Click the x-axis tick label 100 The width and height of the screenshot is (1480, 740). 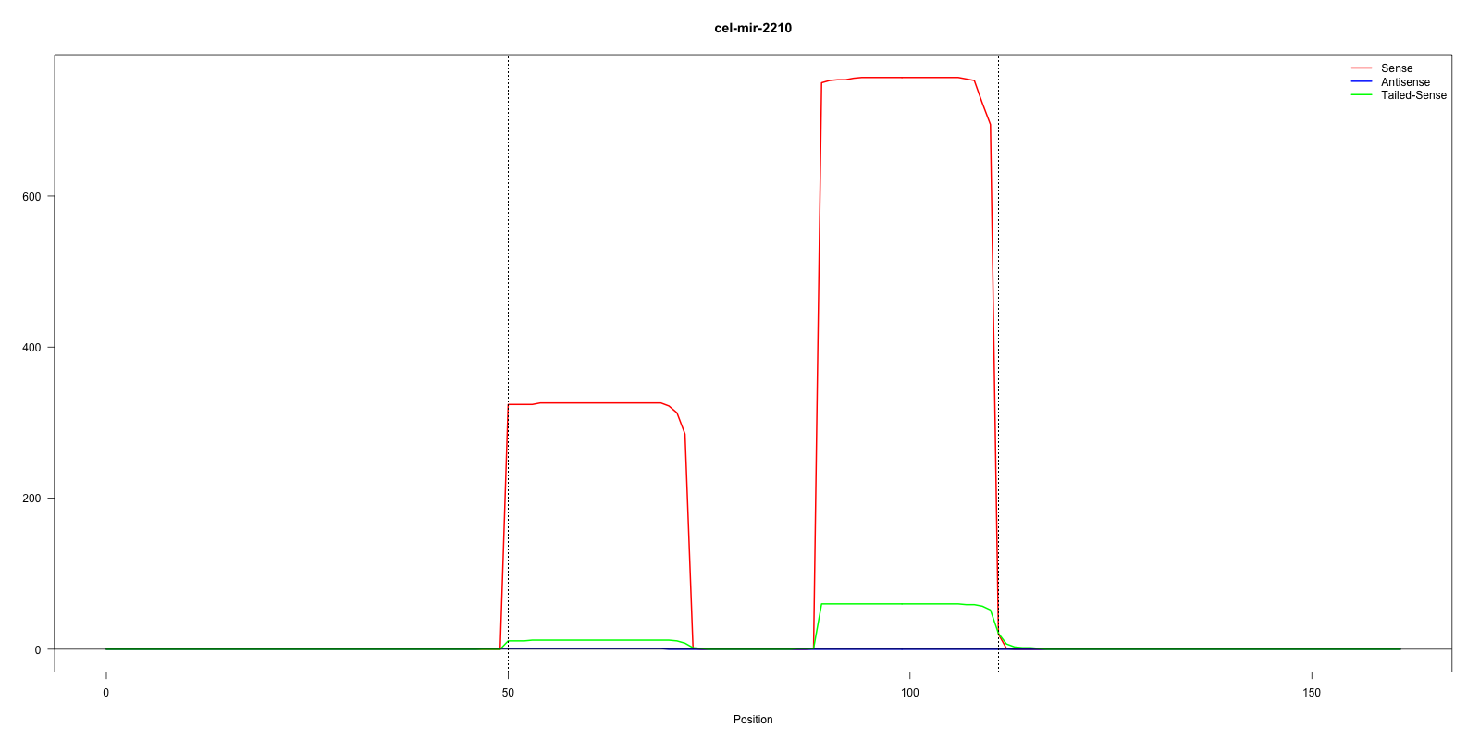910,693
